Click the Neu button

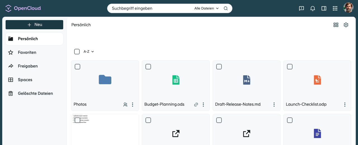(34, 25)
